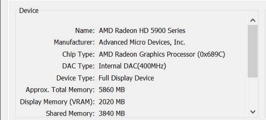Click the DAC Type: label
Image resolution: width=266 pixels, height=120 pixels.
(78, 66)
